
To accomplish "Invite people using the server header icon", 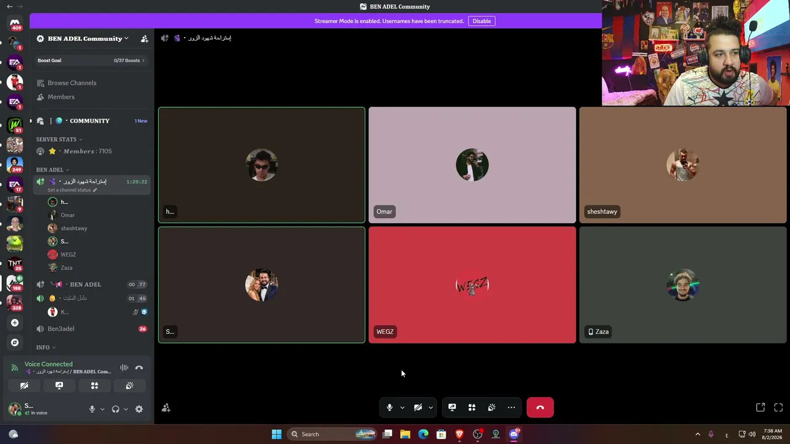I will (x=144, y=39).
